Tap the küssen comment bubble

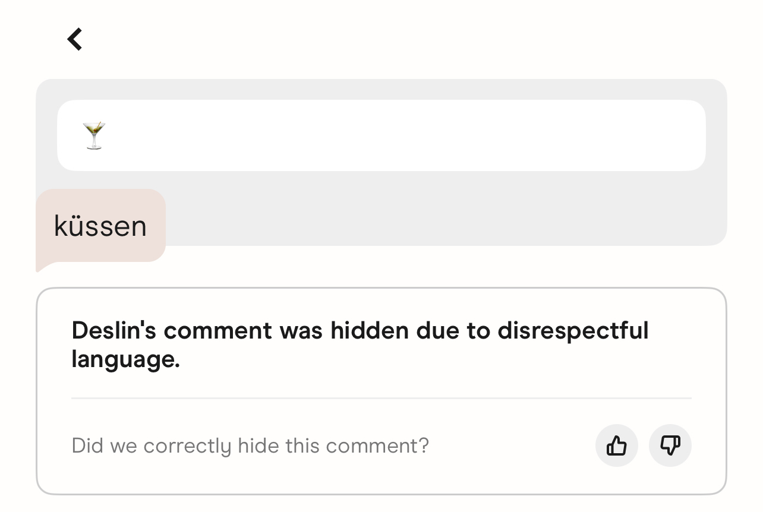(x=100, y=226)
